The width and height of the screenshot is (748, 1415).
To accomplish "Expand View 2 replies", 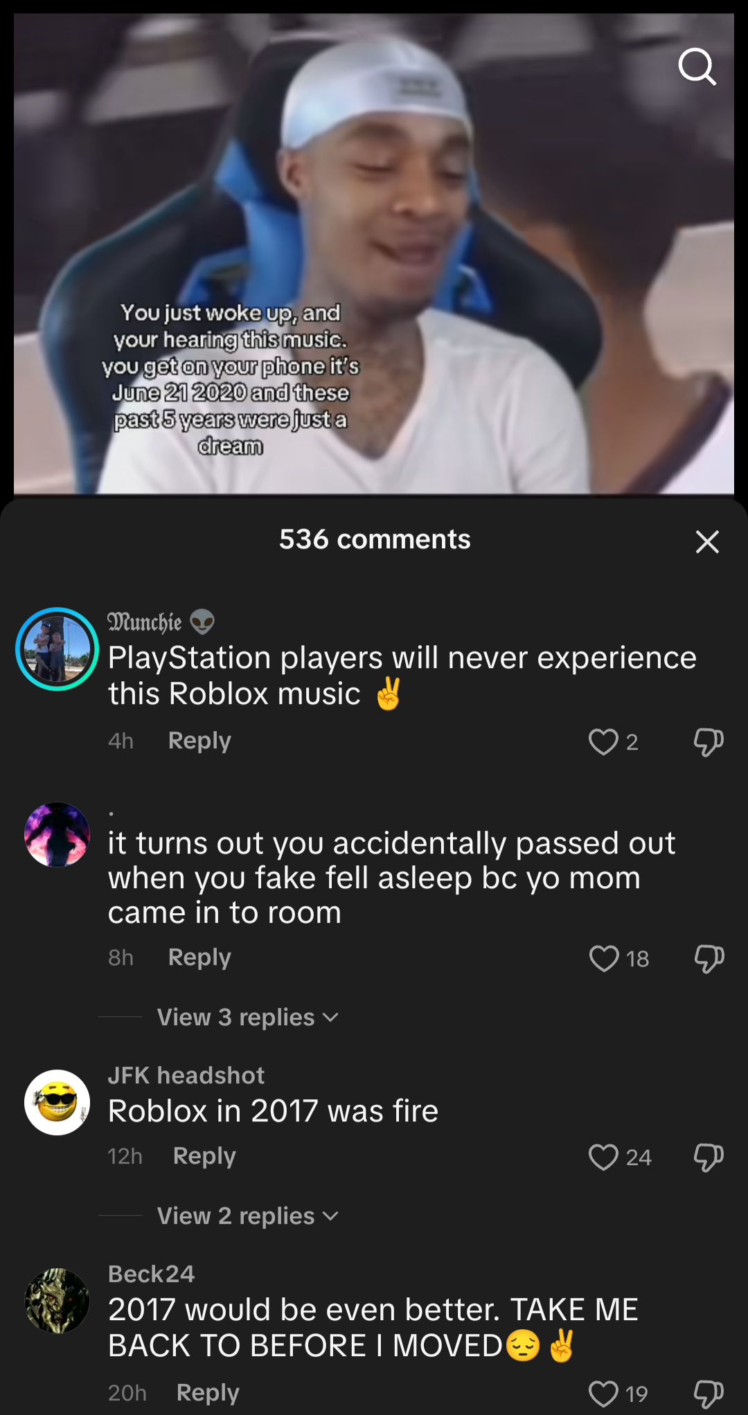I will tap(247, 1216).
